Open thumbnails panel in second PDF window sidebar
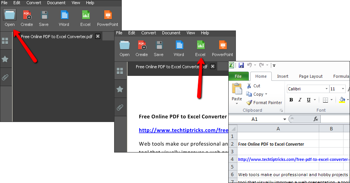 pyautogui.click(x=120, y=71)
